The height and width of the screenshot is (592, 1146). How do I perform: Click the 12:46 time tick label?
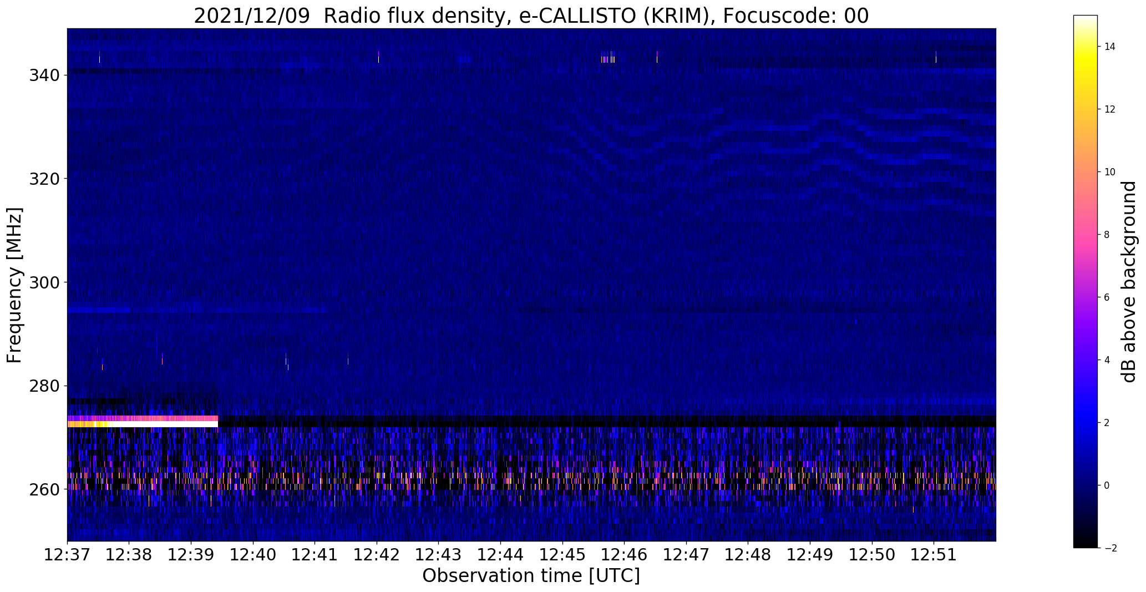click(x=625, y=555)
